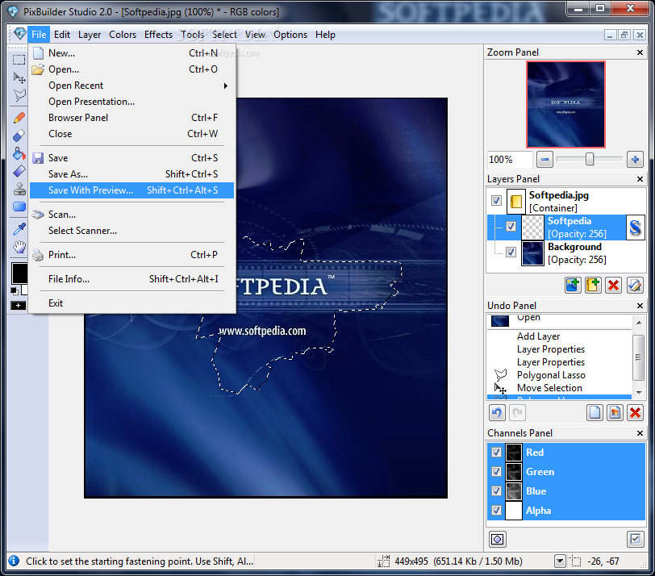Click the status bar info icon
The width and height of the screenshot is (655, 576).
pos(14,561)
